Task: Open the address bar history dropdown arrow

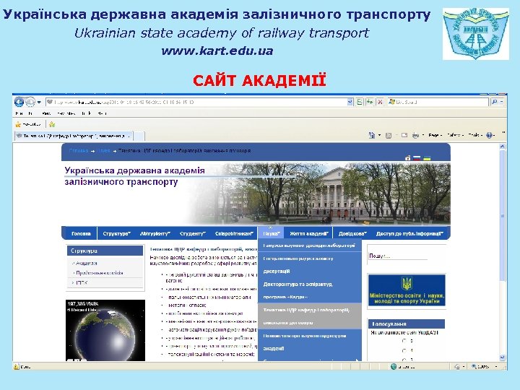Action: (x=350, y=102)
